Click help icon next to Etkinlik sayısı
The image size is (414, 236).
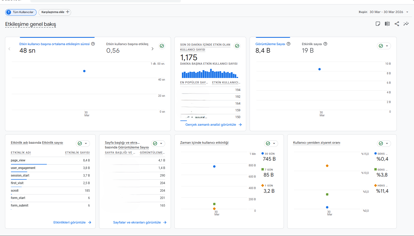(x=325, y=44)
